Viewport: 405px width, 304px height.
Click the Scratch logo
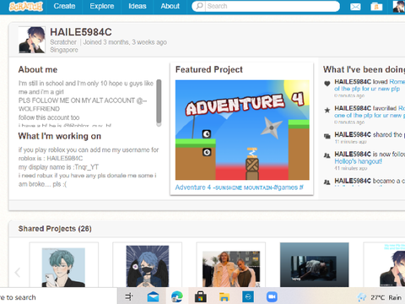tap(25, 6)
